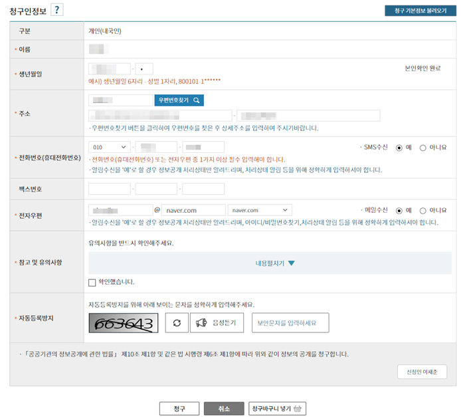Click the 음성듣기 audio captcha button

coord(217,323)
